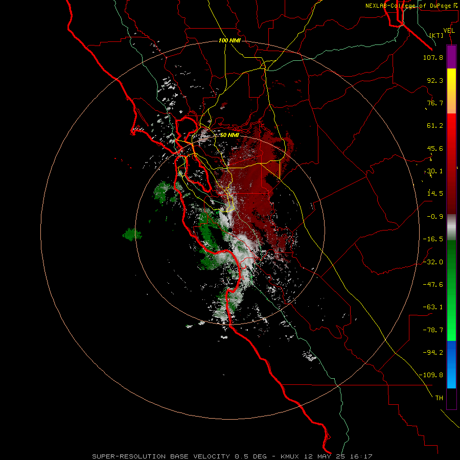The image size is (460, 460).
Task: Select the -32.0 legend value
Action: (x=433, y=262)
